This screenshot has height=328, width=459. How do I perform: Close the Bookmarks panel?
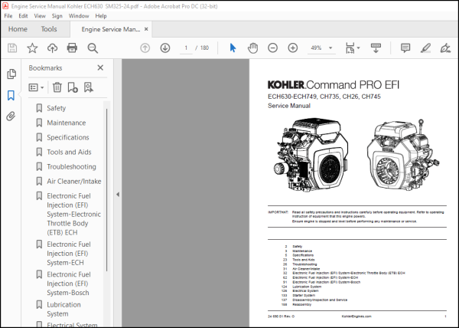click(100, 67)
